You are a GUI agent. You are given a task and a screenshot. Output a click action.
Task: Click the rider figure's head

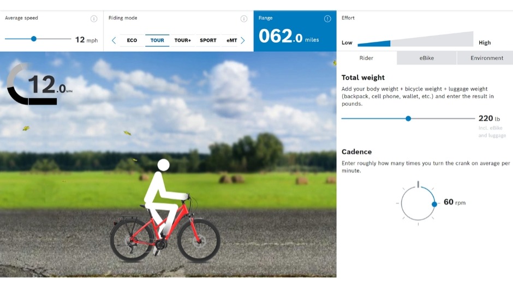[163, 165]
